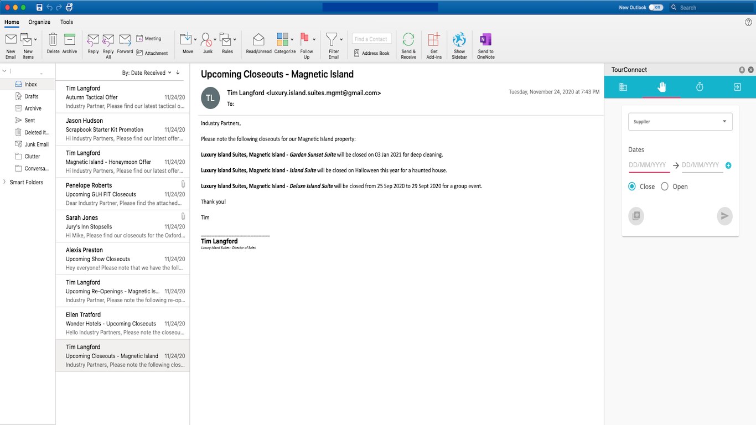Viewport: 756px width, 425px height.
Task: Click the end date DD/MM/YYYY field
Action: pos(701,165)
